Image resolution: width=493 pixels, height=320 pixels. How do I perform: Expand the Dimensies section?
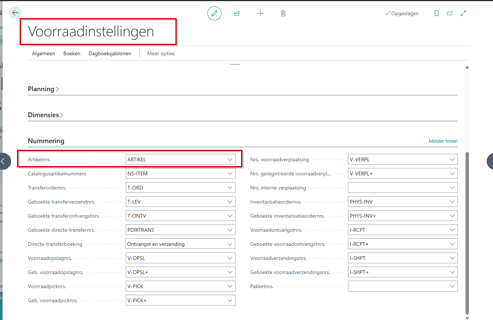click(x=45, y=115)
